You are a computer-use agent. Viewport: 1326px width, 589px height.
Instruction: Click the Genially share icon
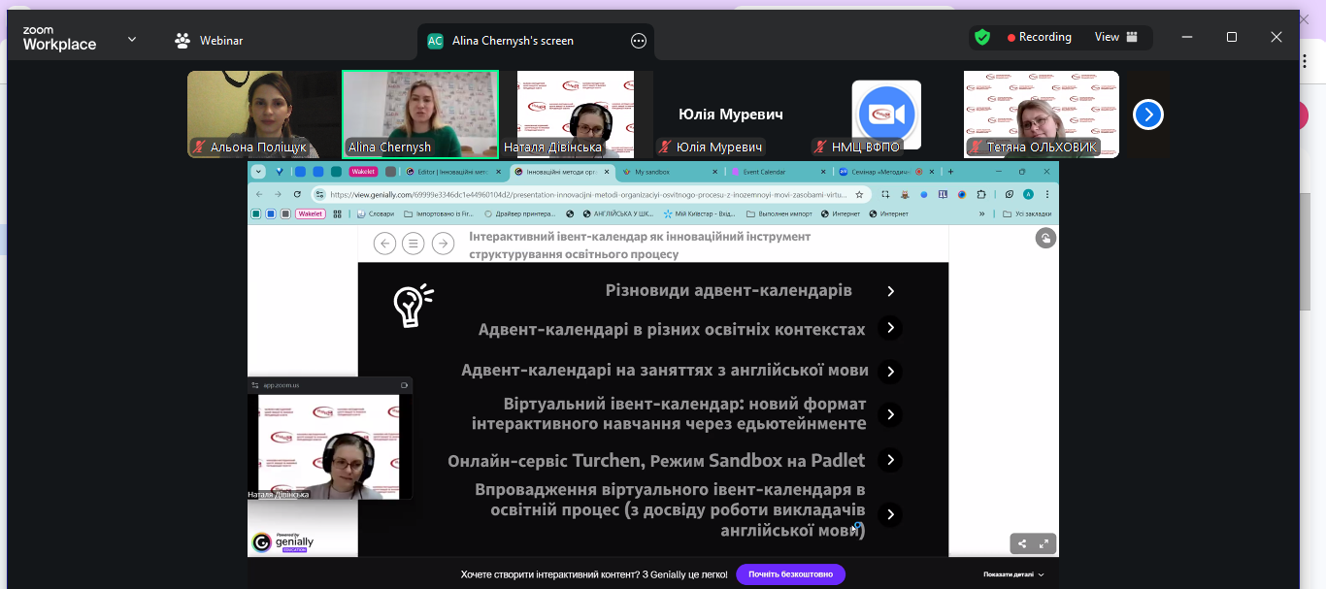1022,543
